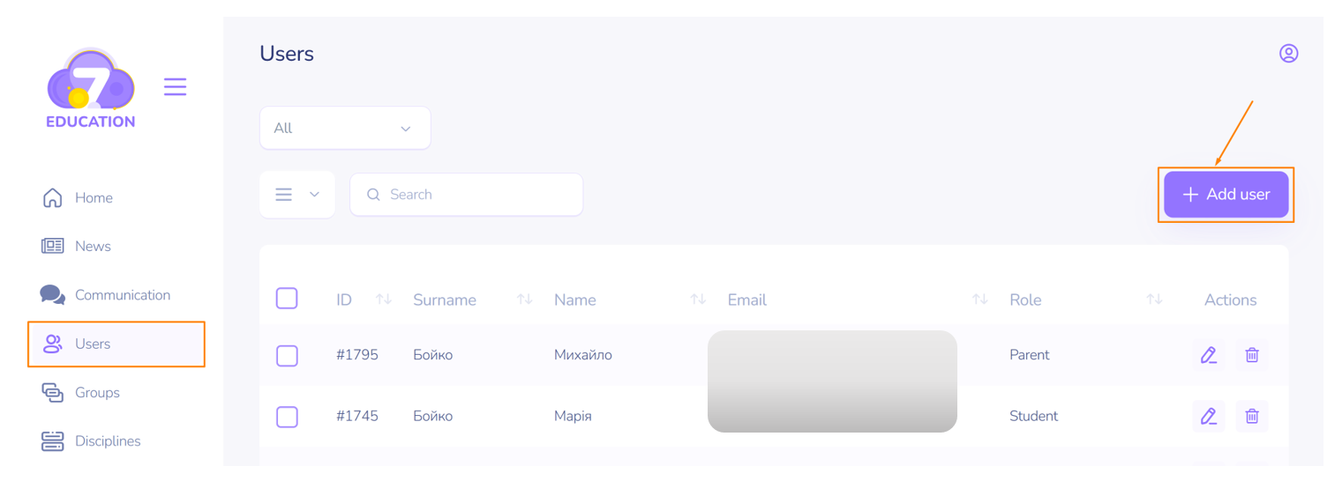Click the Student role cell
The height and width of the screenshot is (481, 1335).
pos(1034,416)
